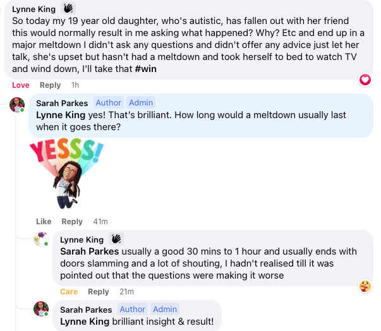The height and width of the screenshot is (331, 381).
Task: Reply to Lynne King's top comment
Action: click(x=51, y=85)
